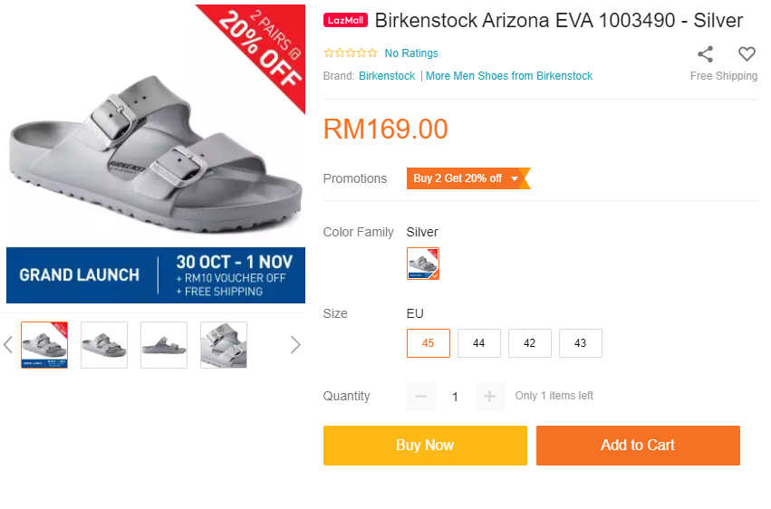Expand the Buy 2 Get 20% off promotion
The image size is (771, 509).
click(467, 178)
